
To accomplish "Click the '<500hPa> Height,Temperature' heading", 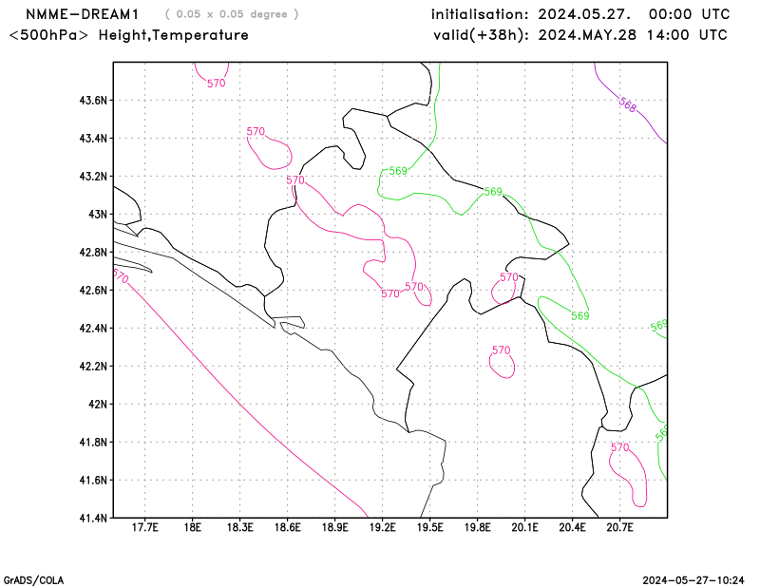I will point(128,35).
